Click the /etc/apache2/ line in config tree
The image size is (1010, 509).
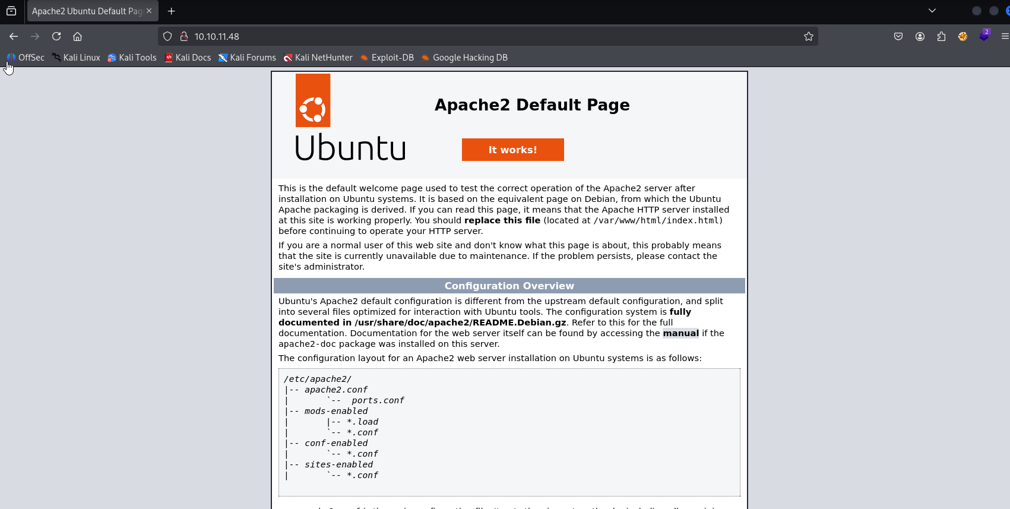(318, 379)
